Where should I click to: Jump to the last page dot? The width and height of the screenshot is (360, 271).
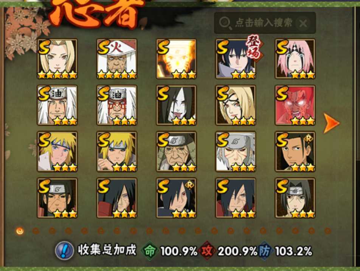328,231
